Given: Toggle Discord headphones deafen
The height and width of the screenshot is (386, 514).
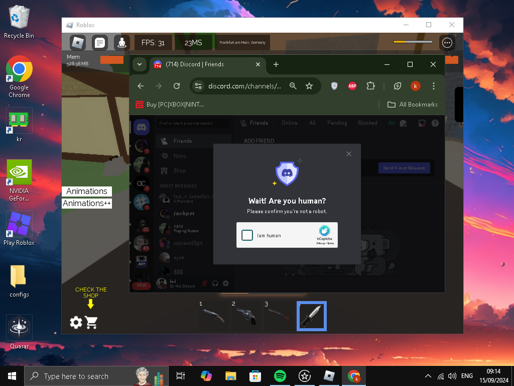Looking at the screenshot, I should (215, 283).
